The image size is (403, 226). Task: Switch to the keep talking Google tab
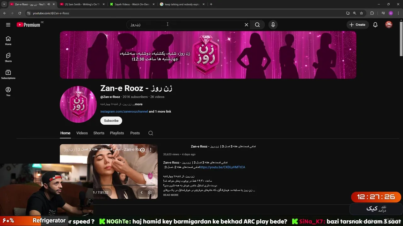click(x=182, y=4)
